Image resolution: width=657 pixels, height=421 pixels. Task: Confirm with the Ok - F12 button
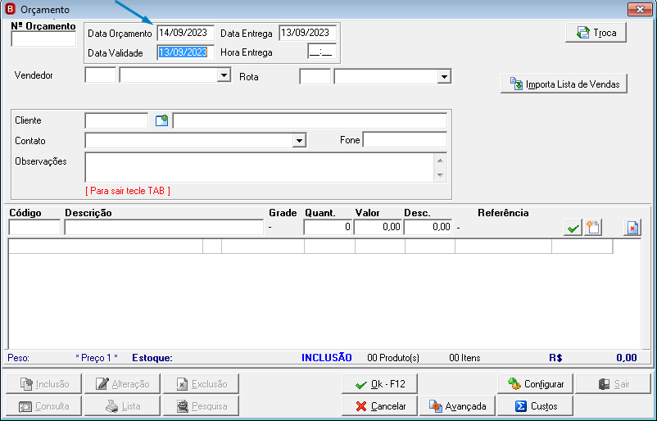tap(379, 384)
